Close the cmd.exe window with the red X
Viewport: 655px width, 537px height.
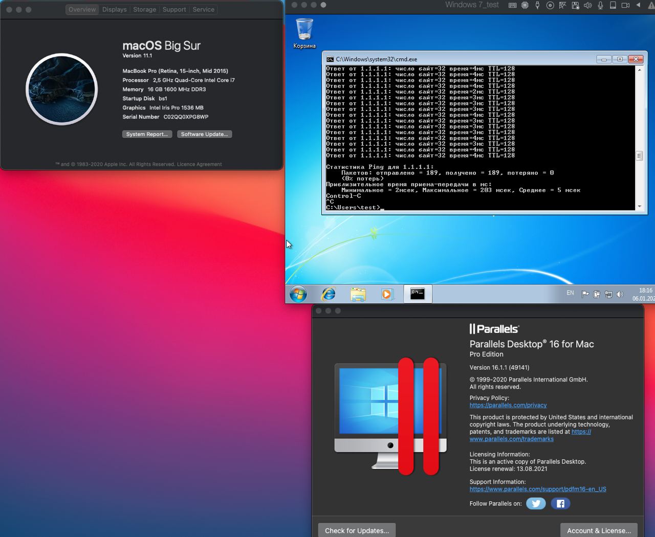click(636, 59)
